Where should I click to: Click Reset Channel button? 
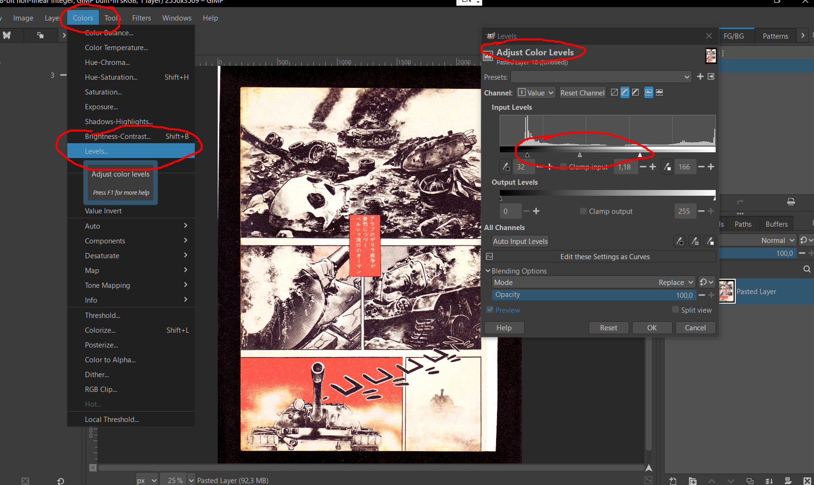(582, 93)
